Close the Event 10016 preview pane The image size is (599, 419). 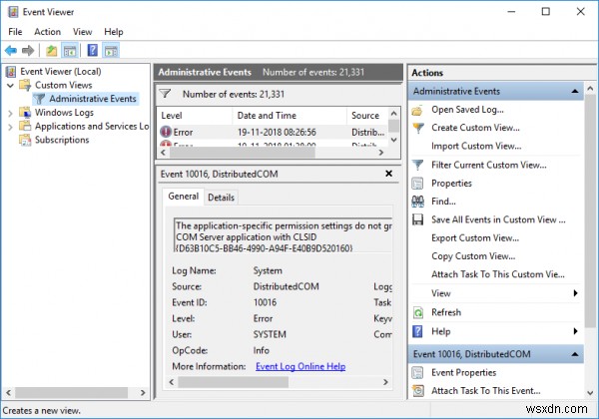tap(388, 174)
